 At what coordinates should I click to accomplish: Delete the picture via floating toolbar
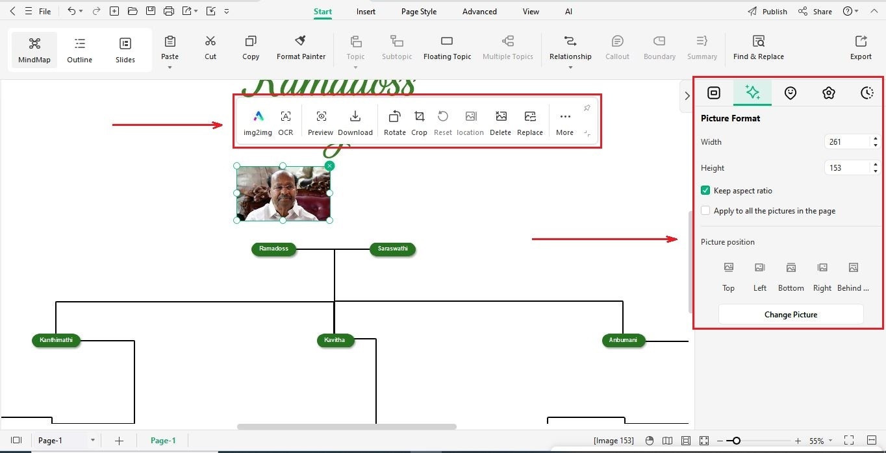[500, 123]
